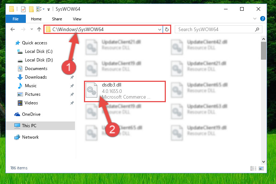Screen dimensions: 276x184
Task: Expand the ribbon with chevron
Action: [254, 19]
